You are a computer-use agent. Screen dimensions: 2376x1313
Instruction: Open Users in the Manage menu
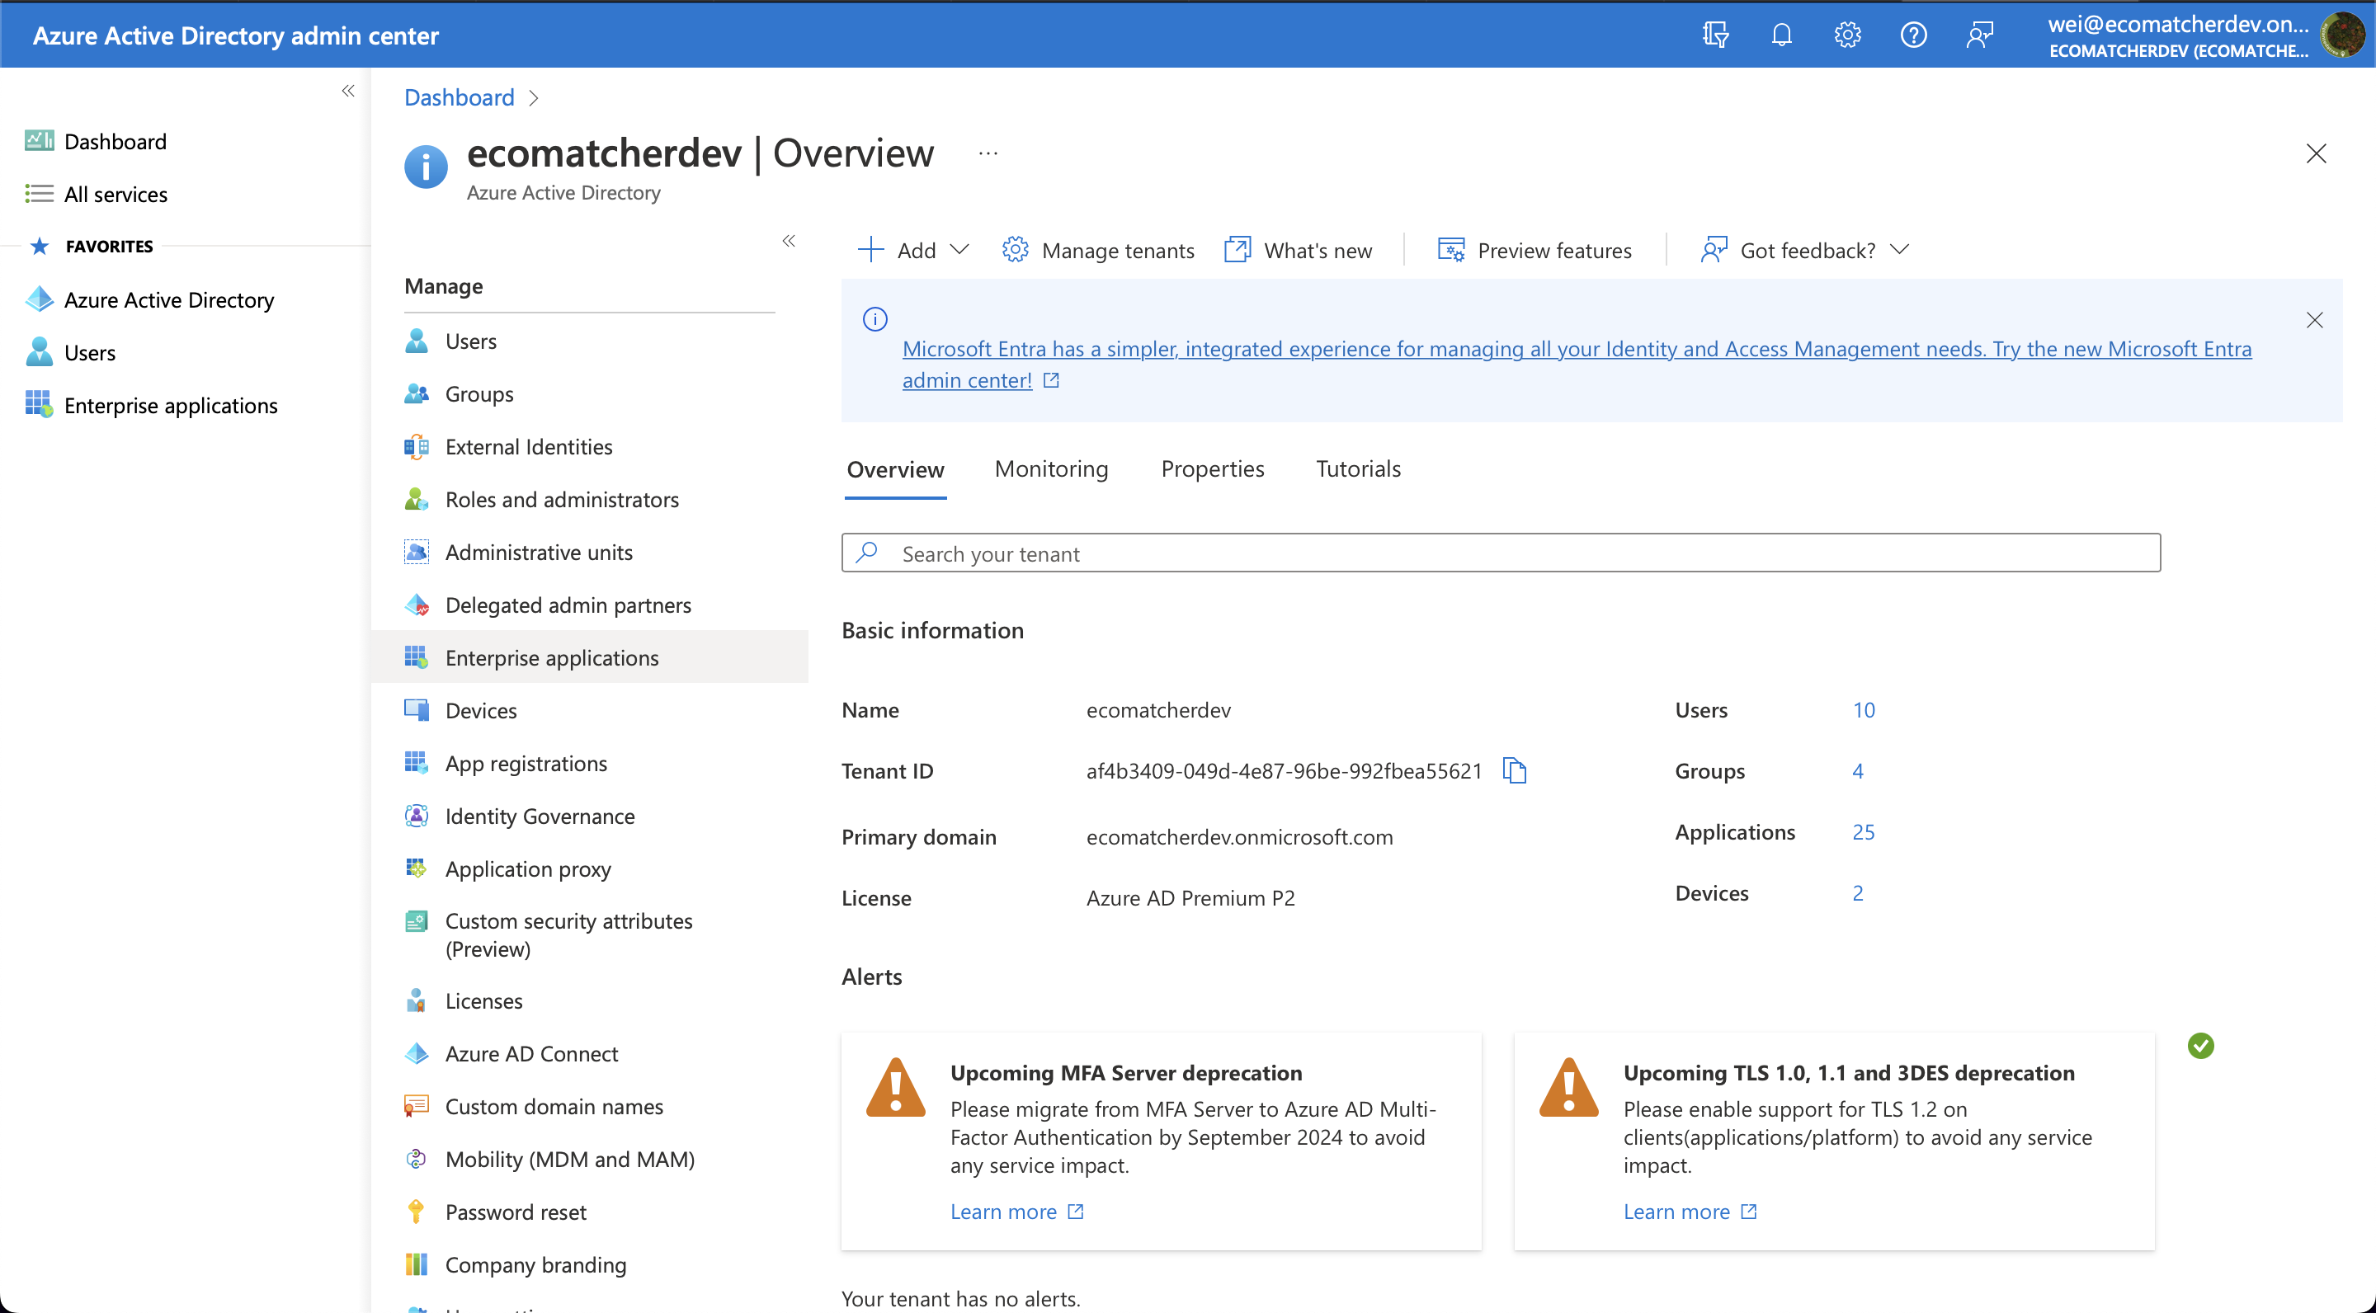tap(591, 341)
